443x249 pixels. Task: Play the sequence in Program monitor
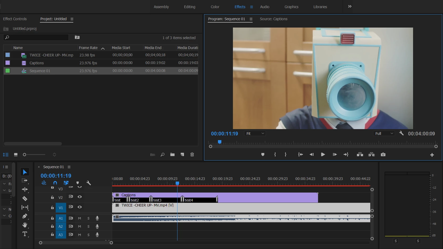(323, 155)
